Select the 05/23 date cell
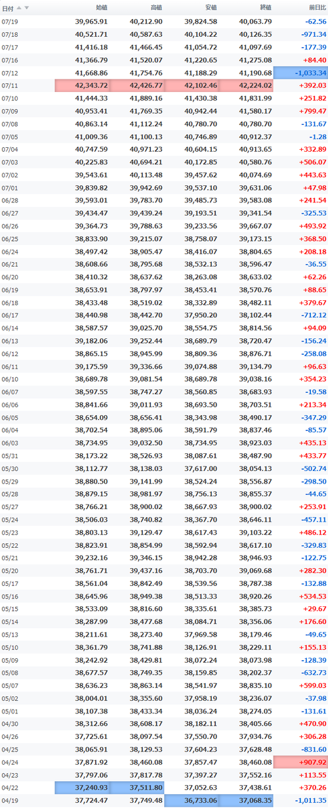Viewport: 328px width, 808px height. coord(10,533)
